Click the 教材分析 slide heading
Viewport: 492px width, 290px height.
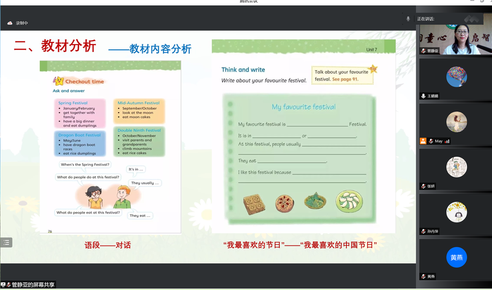point(68,46)
